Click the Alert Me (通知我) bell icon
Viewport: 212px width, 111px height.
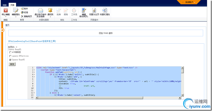[50, 10]
